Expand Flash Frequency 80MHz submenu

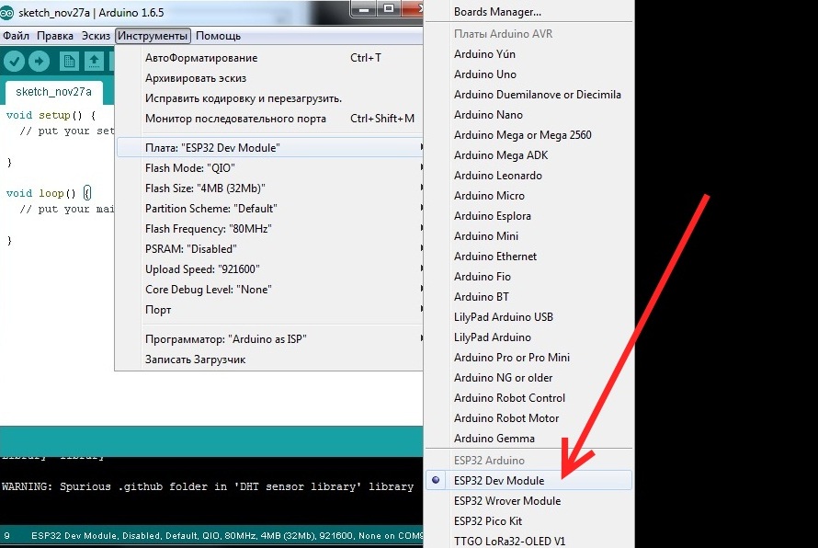coord(269,229)
